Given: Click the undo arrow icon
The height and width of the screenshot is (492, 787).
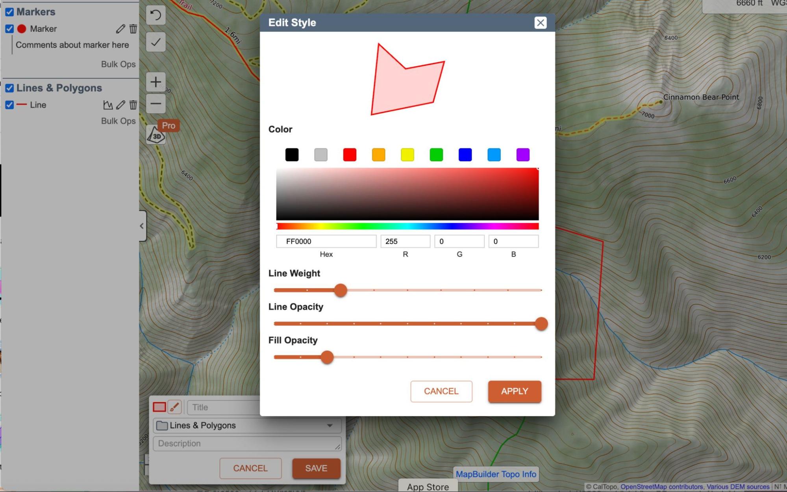Looking at the screenshot, I should coord(156,15).
